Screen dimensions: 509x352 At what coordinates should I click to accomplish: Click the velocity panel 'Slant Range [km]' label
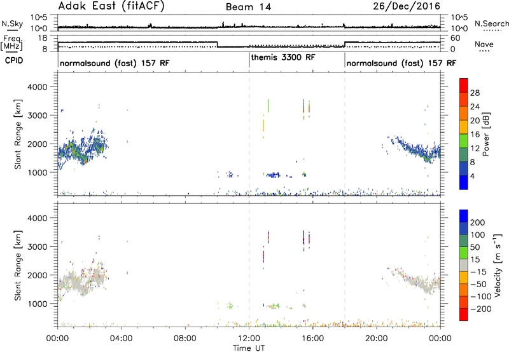18,266
